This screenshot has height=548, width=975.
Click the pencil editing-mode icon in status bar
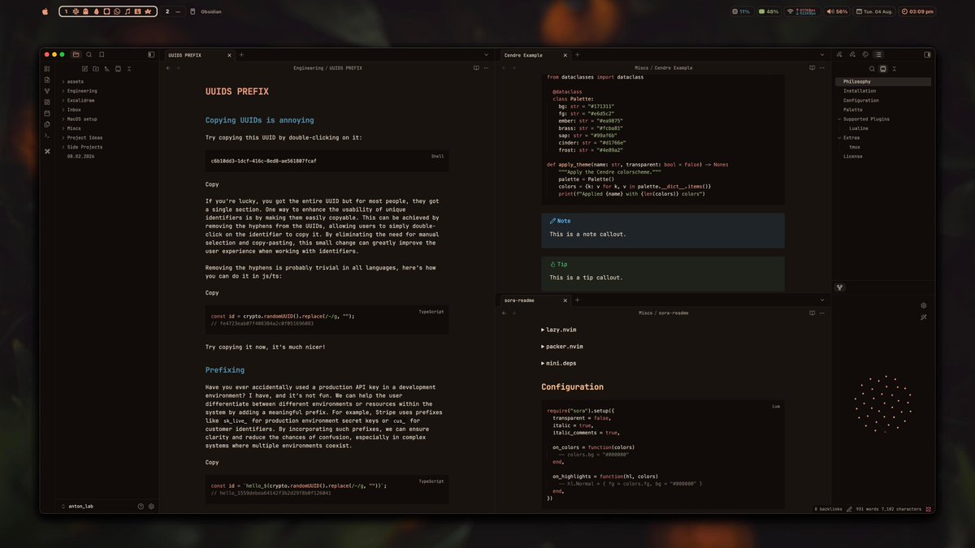coord(850,509)
